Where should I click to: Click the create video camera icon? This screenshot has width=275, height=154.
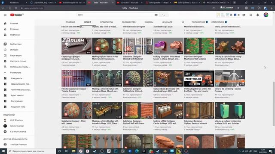click(244, 15)
